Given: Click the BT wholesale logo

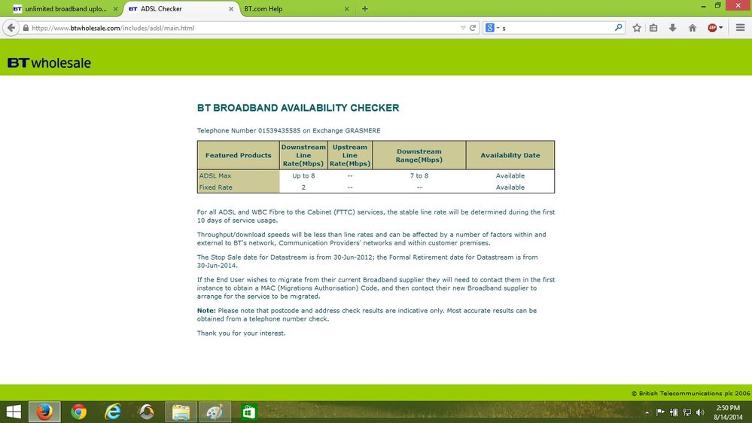Looking at the screenshot, I should pos(49,62).
